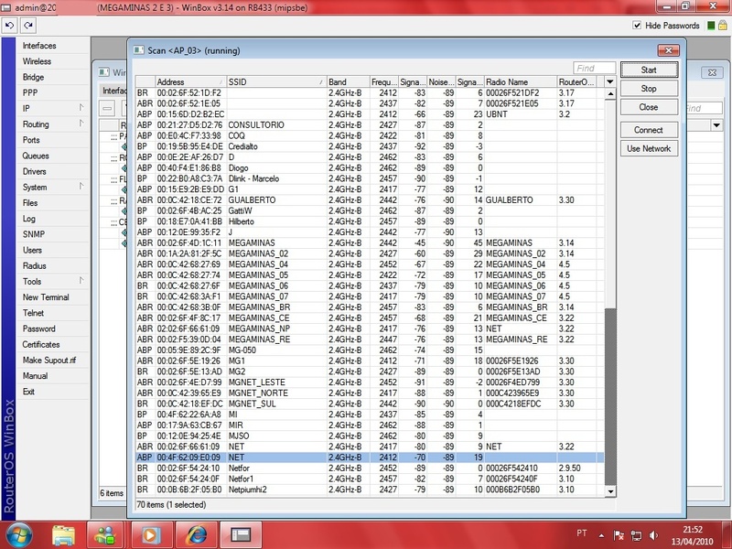
Task: Click the Undo arrow icon
Action: (10, 26)
